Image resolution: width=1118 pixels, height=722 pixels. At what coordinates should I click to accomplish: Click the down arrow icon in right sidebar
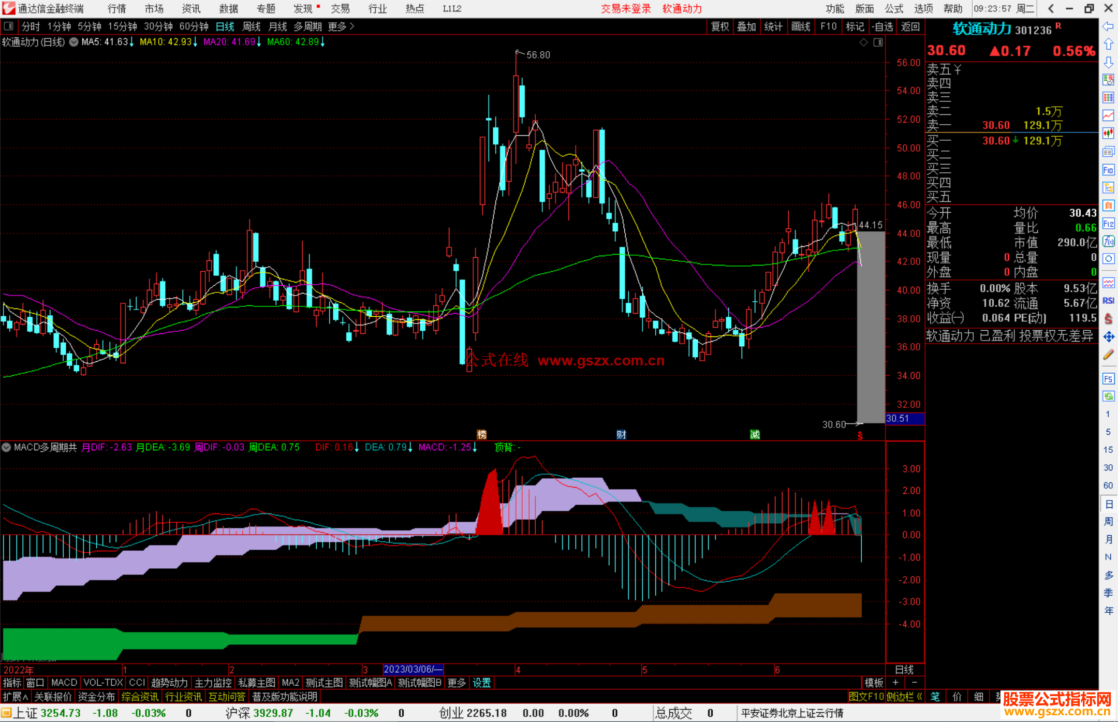1108,63
